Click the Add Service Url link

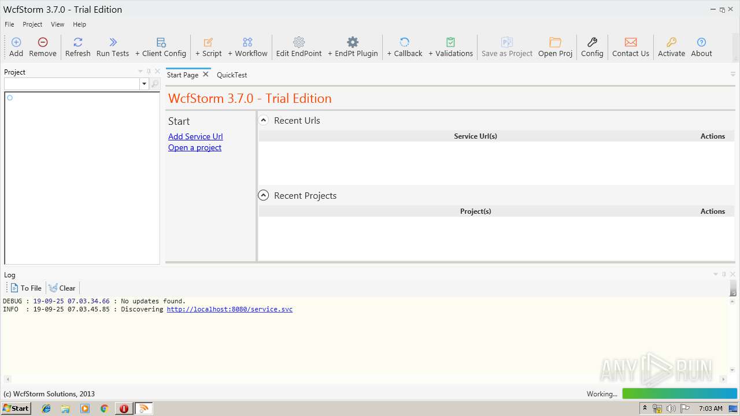195,136
